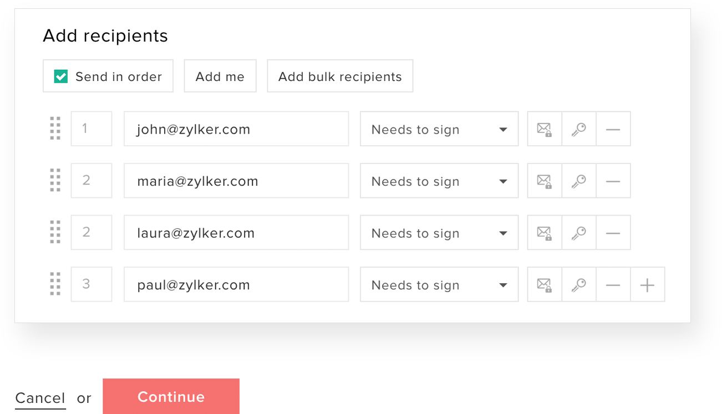
Task: Click the private message icon for john@zylker.com
Action: click(x=545, y=129)
